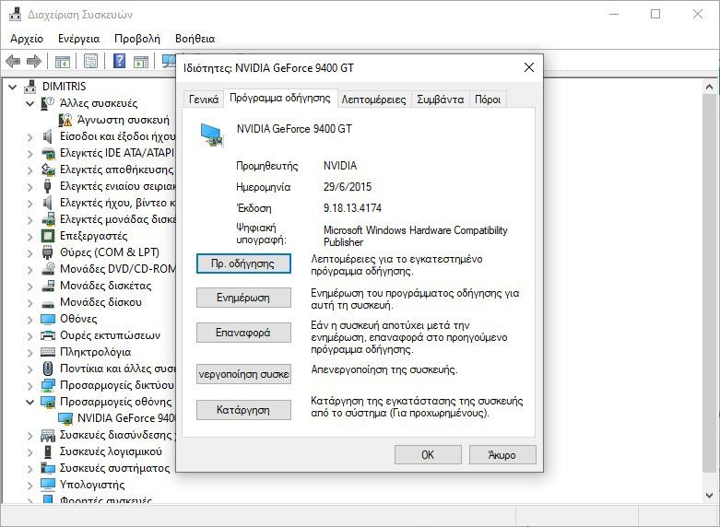Expand the Επεξεργαστές category
This screenshot has height=527, width=720.
[x=30, y=237]
